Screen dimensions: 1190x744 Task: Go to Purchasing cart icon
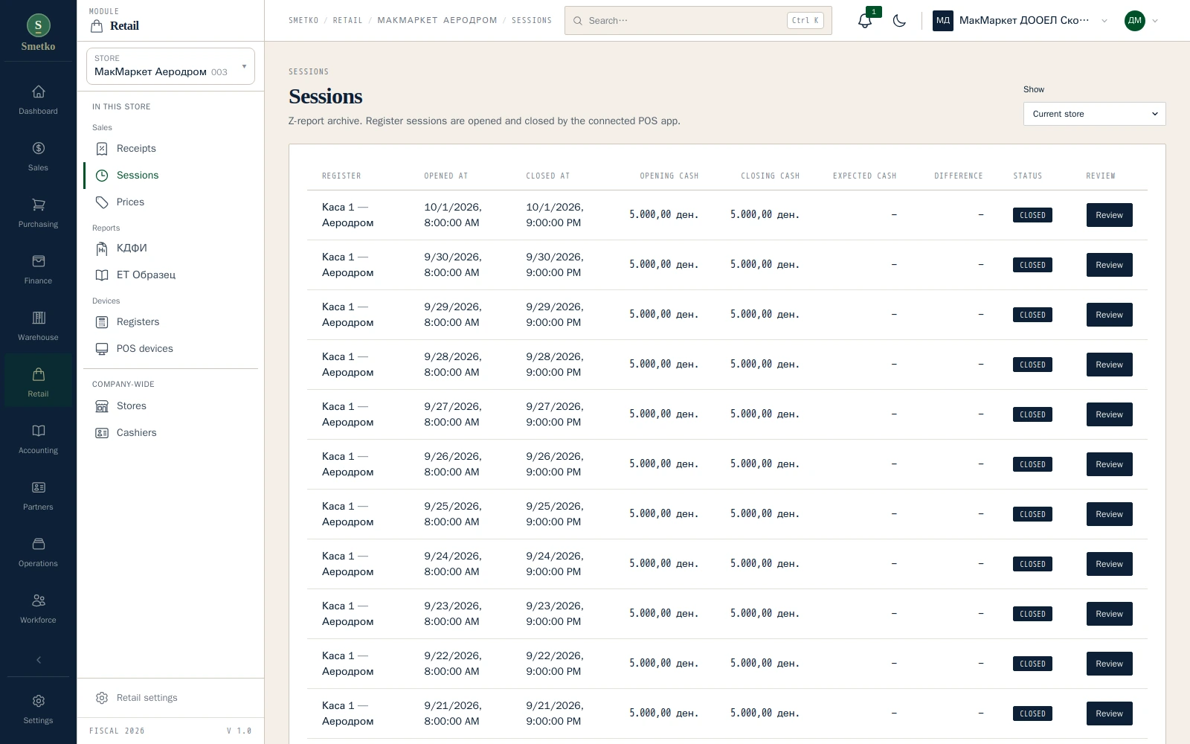38,205
